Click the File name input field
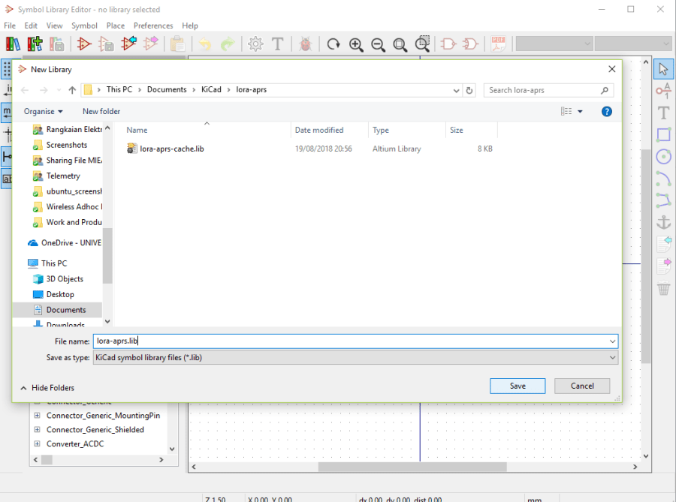 click(355, 341)
